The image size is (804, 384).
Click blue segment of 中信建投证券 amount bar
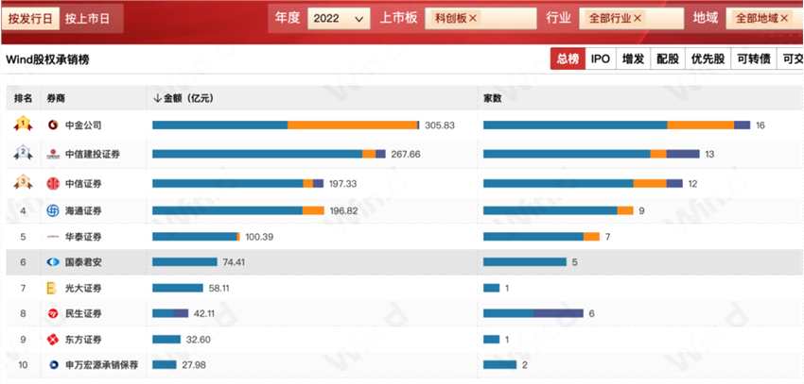click(257, 155)
